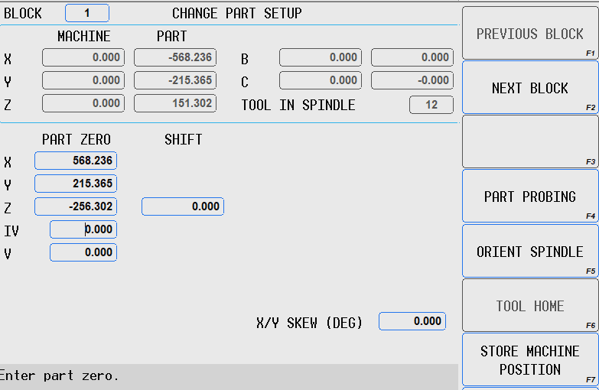Click the Part Zero V field
599x390 pixels.
[x=83, y=252]
